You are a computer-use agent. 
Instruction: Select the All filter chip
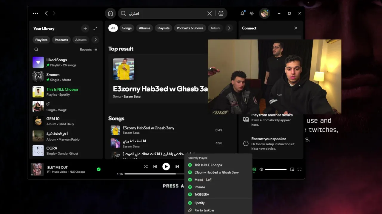coord(113,28)
